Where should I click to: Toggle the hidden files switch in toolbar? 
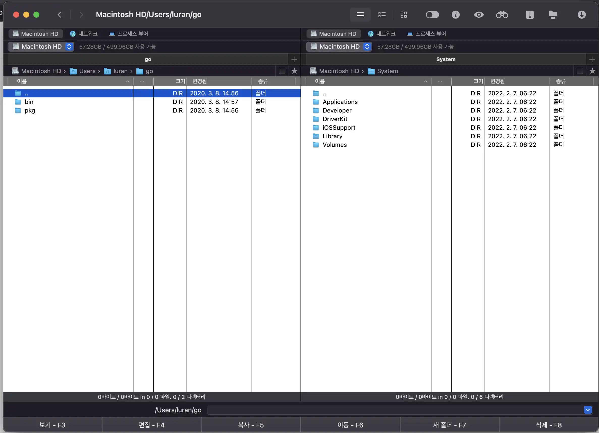pyautogui.click(x=432, y=15)
